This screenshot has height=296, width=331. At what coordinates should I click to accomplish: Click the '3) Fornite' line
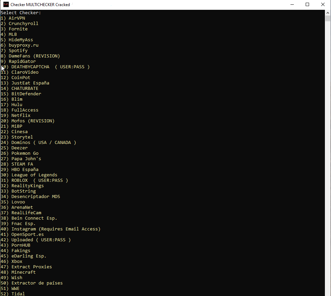(14, 29)
